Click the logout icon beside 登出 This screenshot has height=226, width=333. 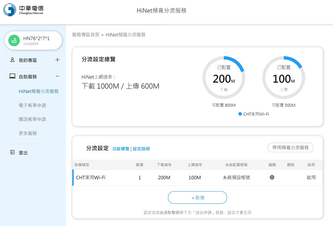12,152
